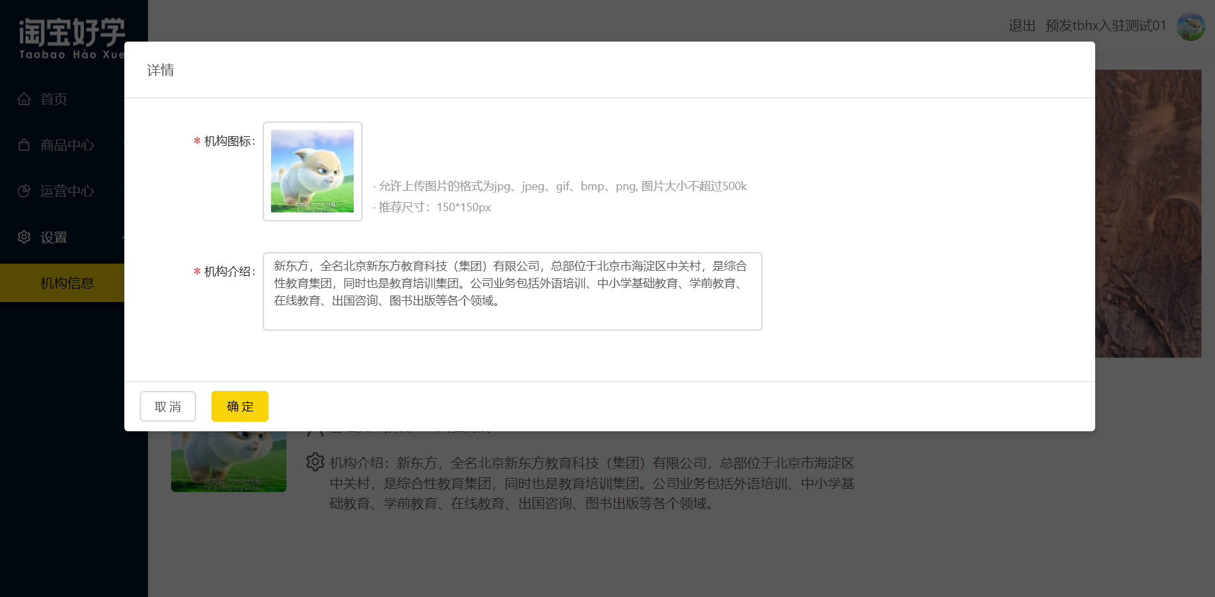This screenshot has width=1215, height=597.
Task: Click the background 机构介绍 description paragraph
Action: coord(592,483)
